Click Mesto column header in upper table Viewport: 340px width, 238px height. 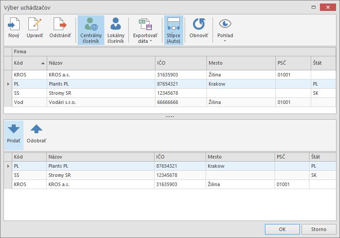241,63
